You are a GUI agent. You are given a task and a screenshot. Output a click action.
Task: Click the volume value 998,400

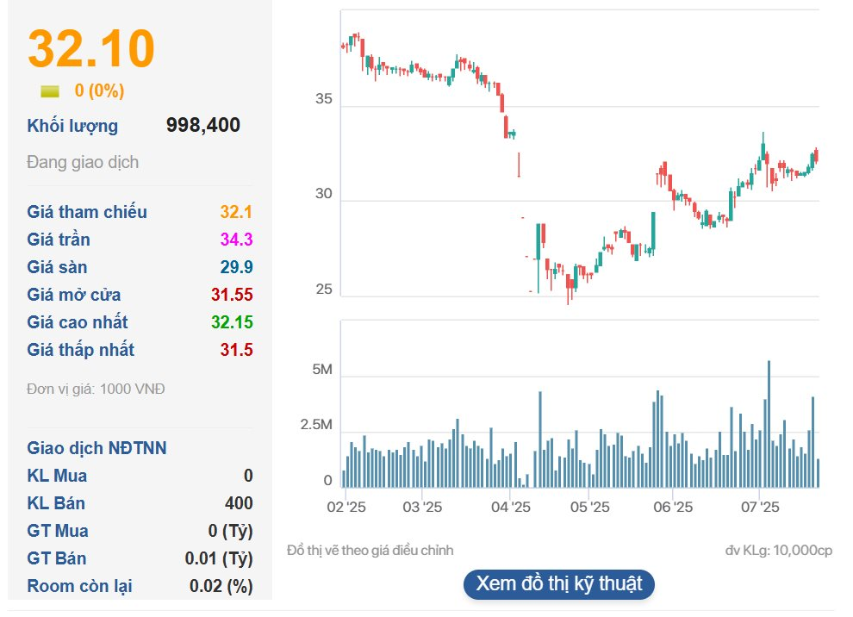[203, 126]
